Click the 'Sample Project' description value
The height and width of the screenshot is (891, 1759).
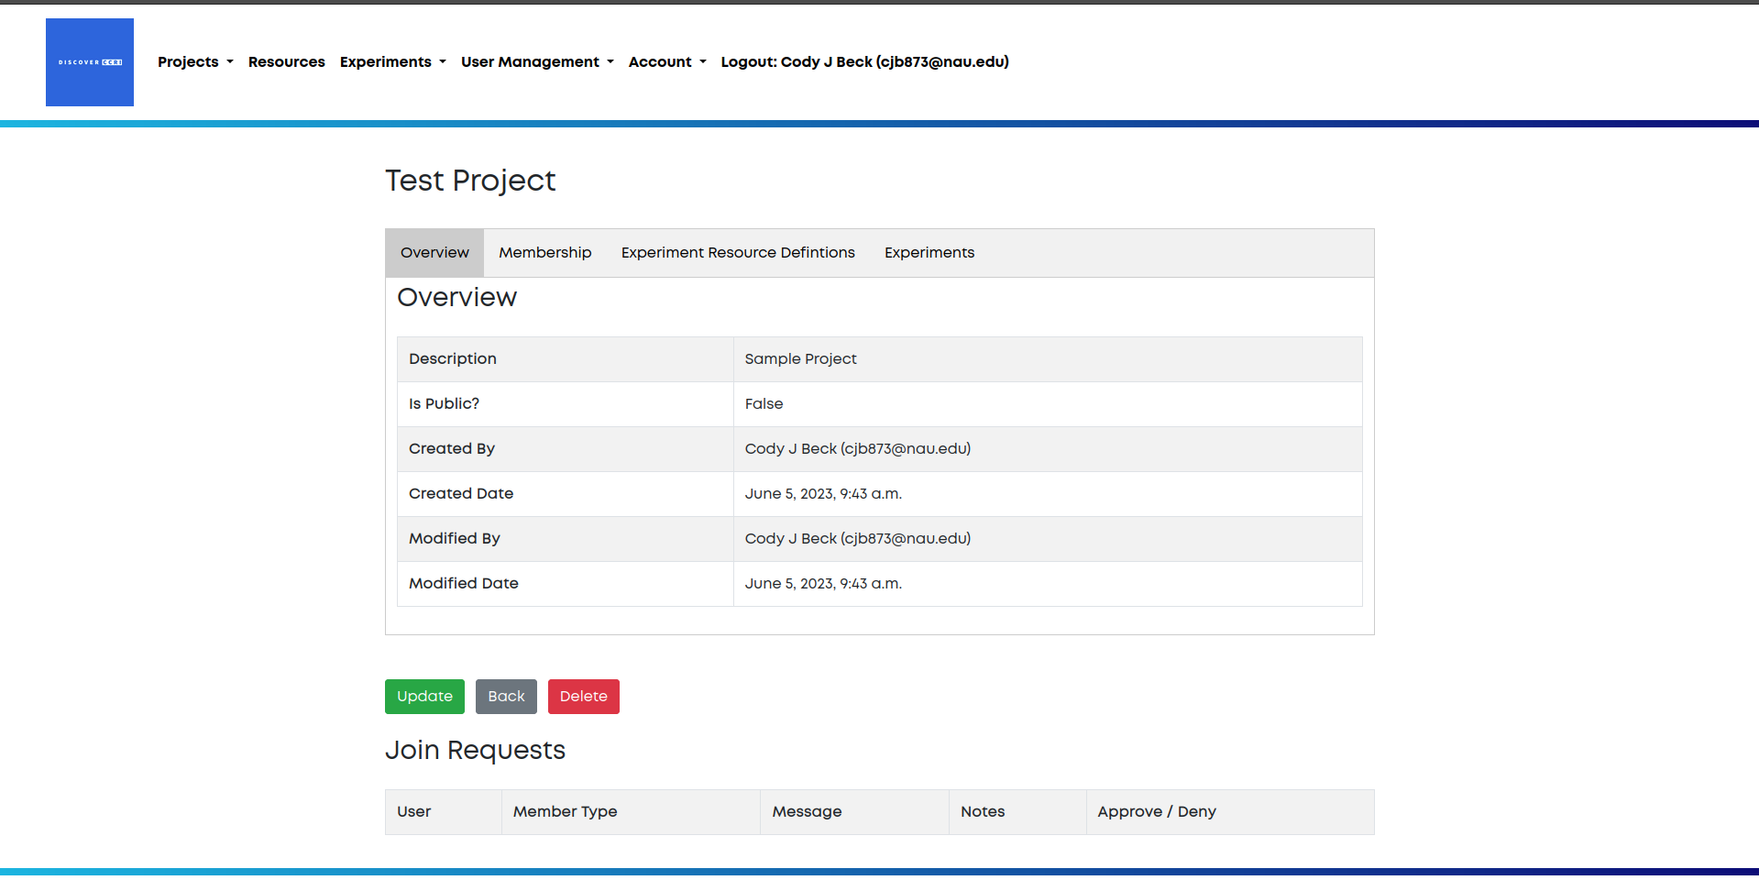[800, 359]
